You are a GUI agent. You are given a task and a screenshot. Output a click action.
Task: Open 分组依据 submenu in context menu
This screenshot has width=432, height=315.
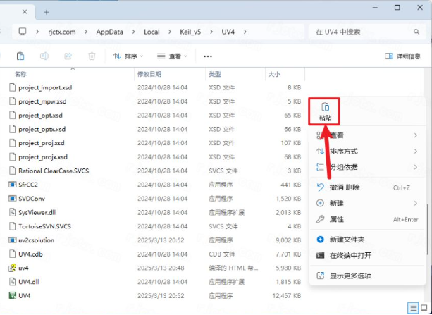367,167
